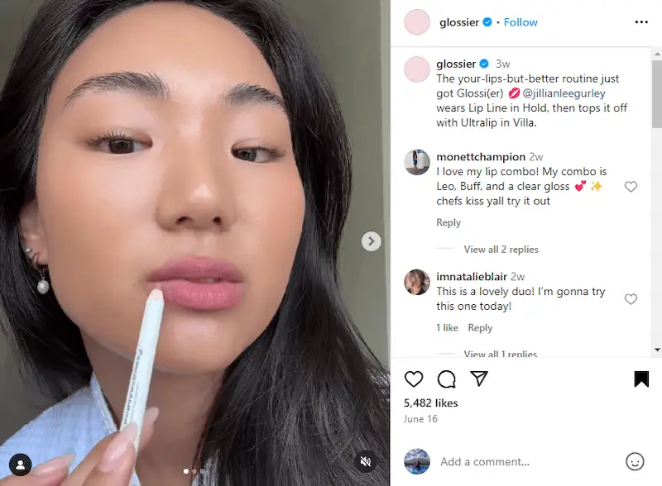The width and height of the screenshot is (662, 486).
Task: Click scrollbar down arrow in comments
Action: pyautogui.click(x=657, y=350)
